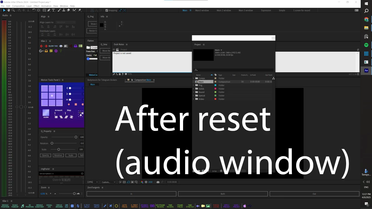Open the magnification ratio dropdown showing 29%
This screenshot has height=209, width=372.
coord(93,182)
